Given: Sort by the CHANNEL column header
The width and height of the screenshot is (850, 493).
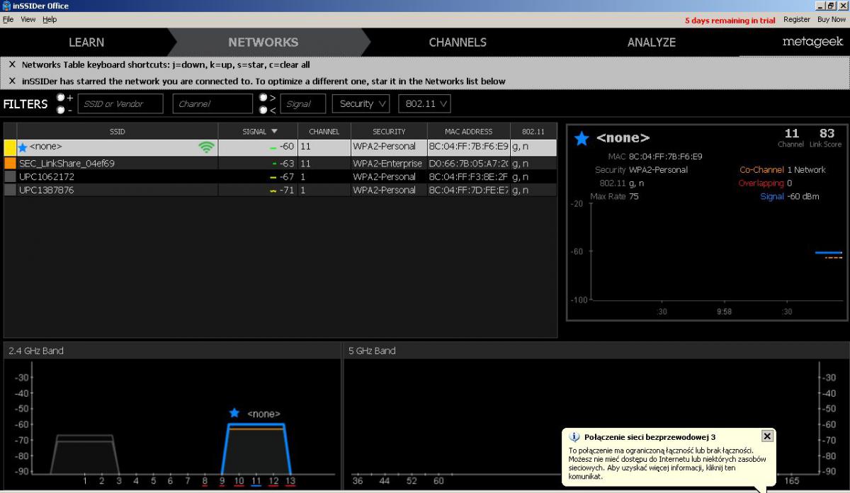Looking at the screenshot, I should click(324, 131).
